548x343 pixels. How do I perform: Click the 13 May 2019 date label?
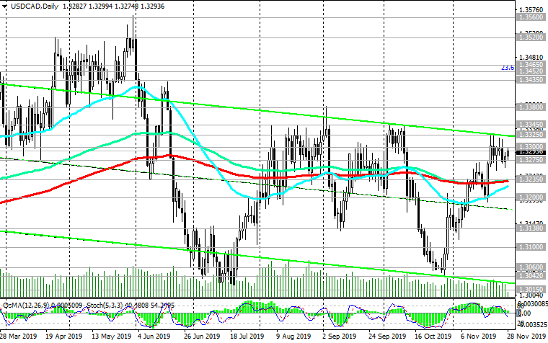point(112,337)
